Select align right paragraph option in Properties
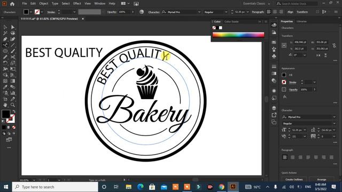This screenshot has height=192, width=342. click(x=300, y=157)
